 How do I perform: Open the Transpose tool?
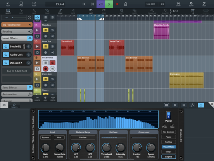click(x=152, y=11)
